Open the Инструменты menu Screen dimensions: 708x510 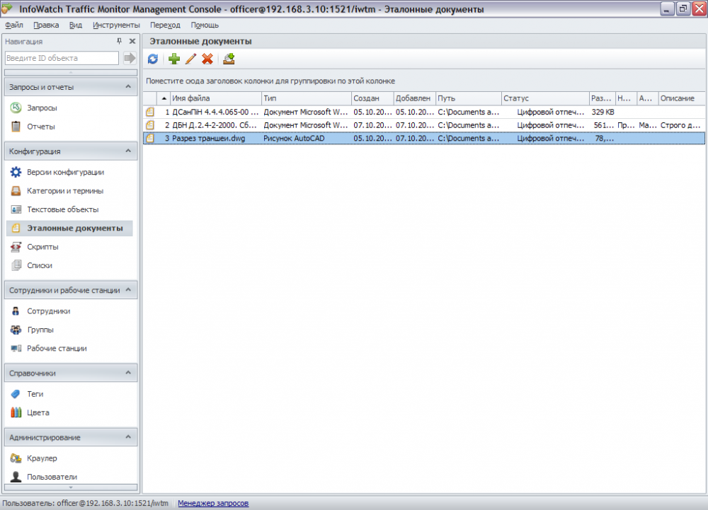click(116, 25)
